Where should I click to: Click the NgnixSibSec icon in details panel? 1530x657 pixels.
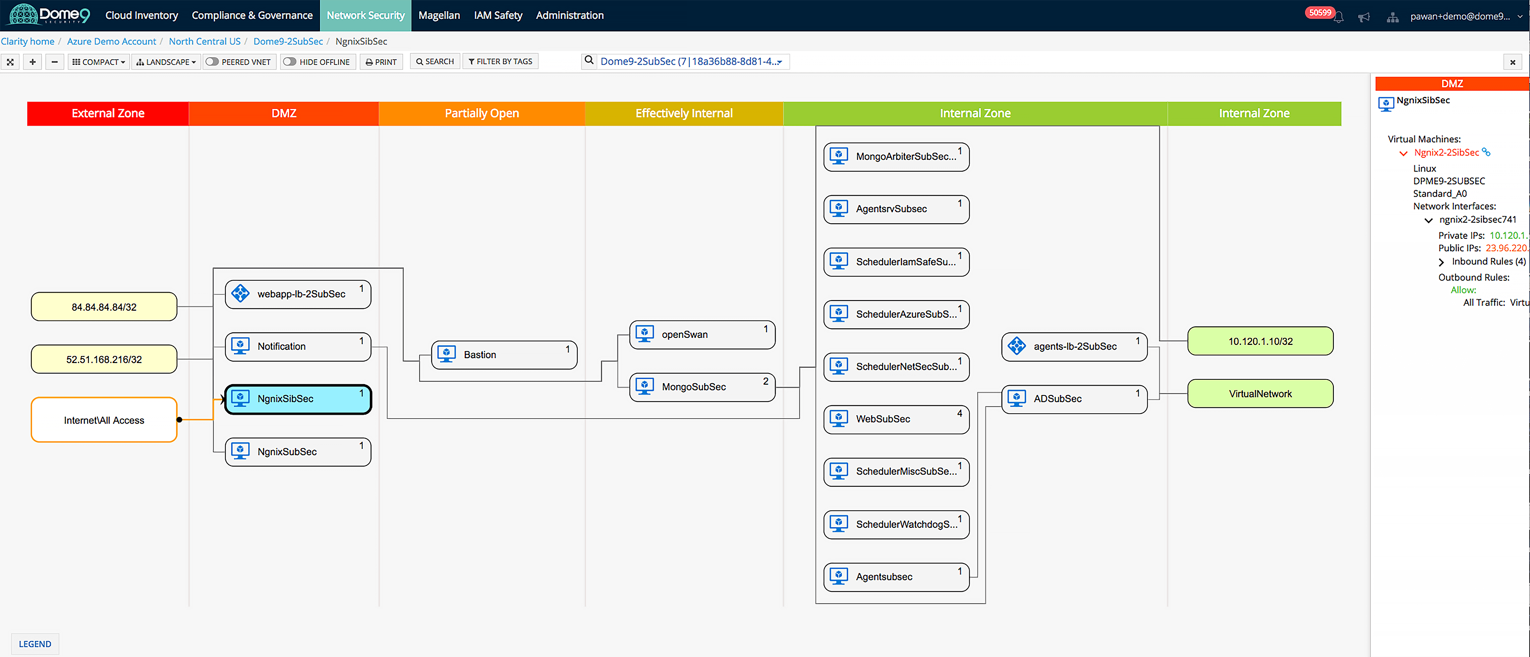pos(1386,104)
